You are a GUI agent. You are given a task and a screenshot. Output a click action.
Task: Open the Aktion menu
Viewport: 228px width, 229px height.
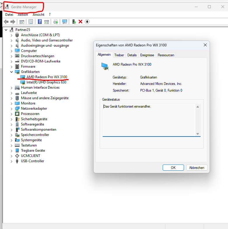click(23, 15)
